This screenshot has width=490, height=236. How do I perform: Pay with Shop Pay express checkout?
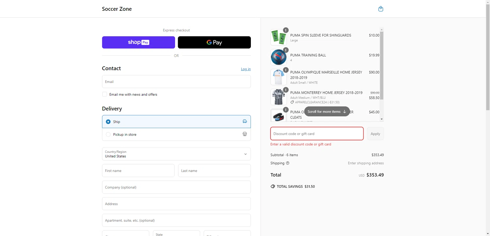[x=139, y=42]
